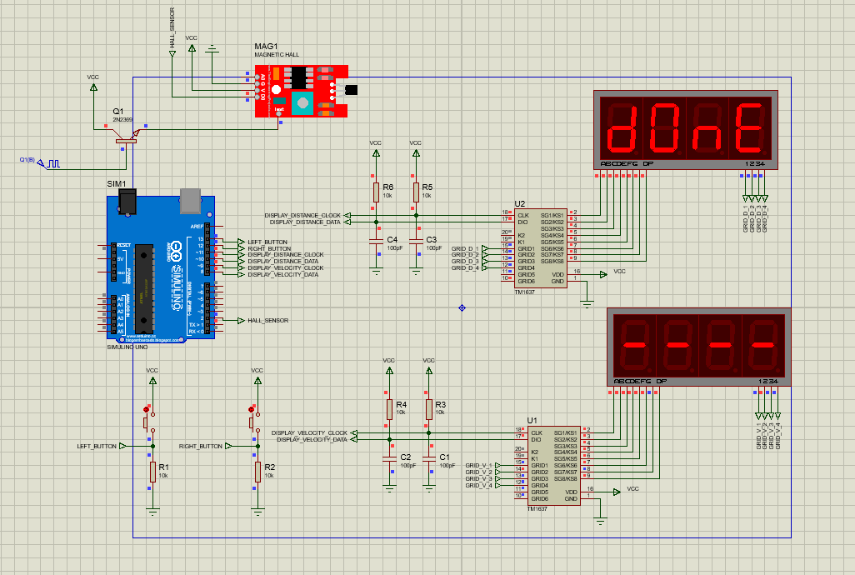
Task: Select capacitor C2
Action: [x=389, y=457]
